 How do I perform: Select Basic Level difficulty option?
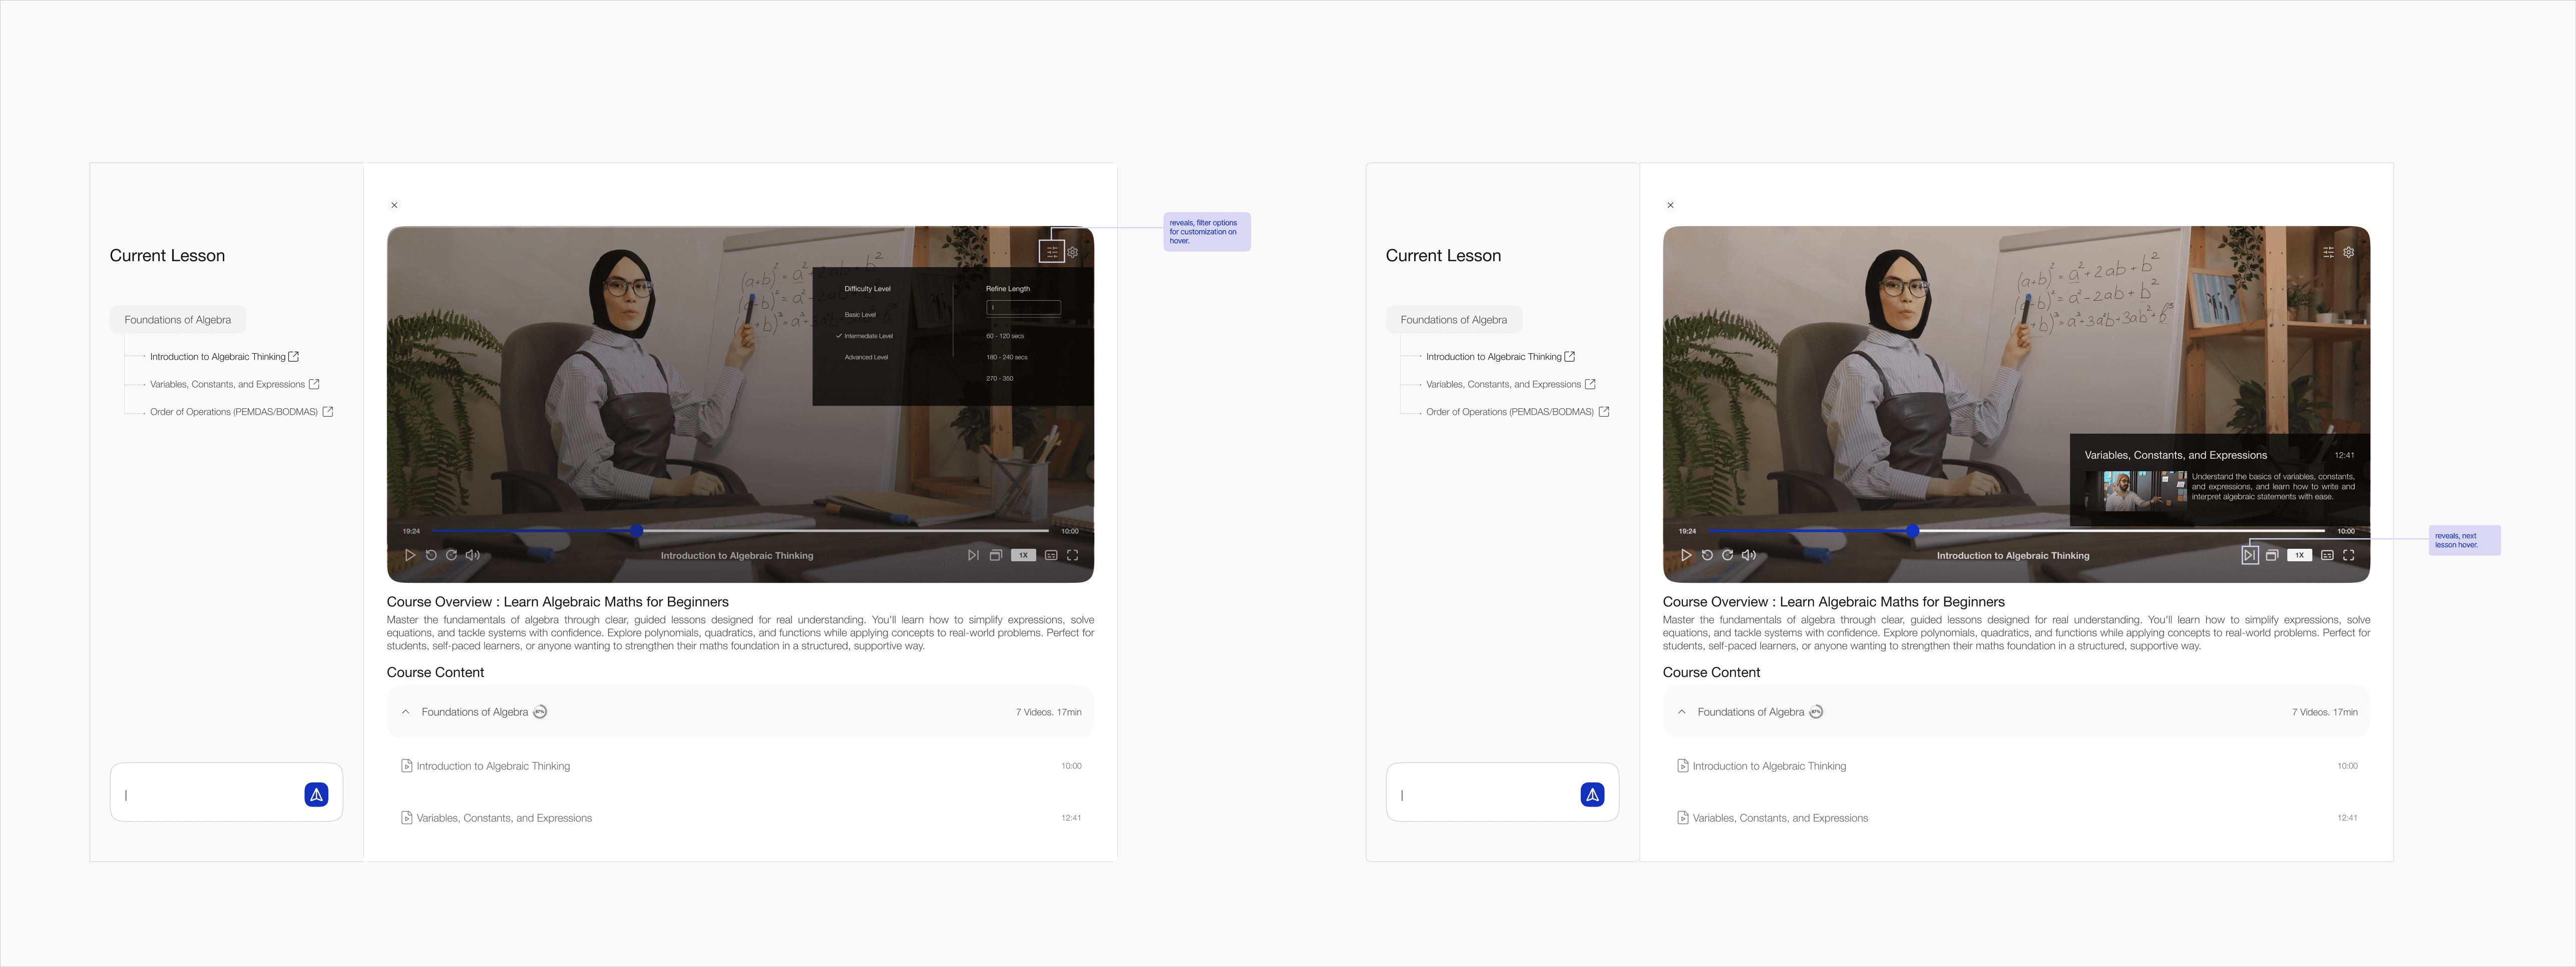[859, 315]
